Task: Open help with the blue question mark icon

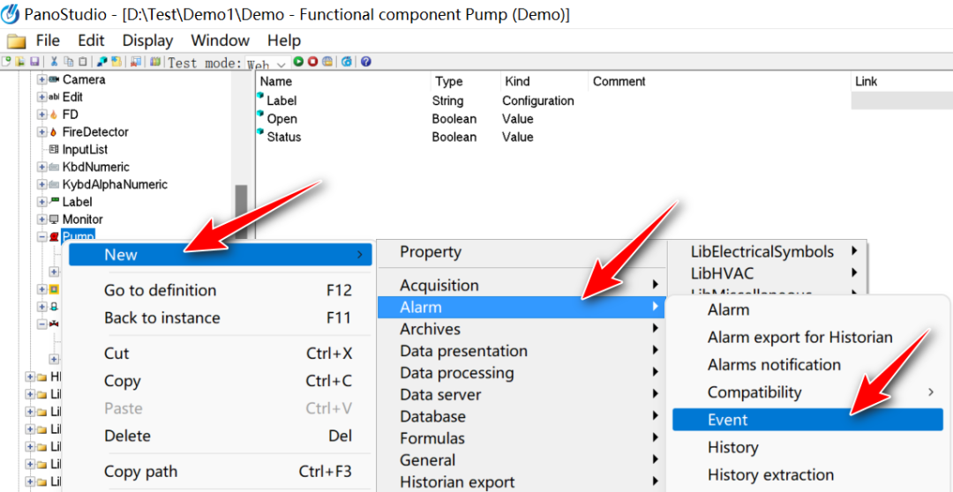Action: pos(365,62)
